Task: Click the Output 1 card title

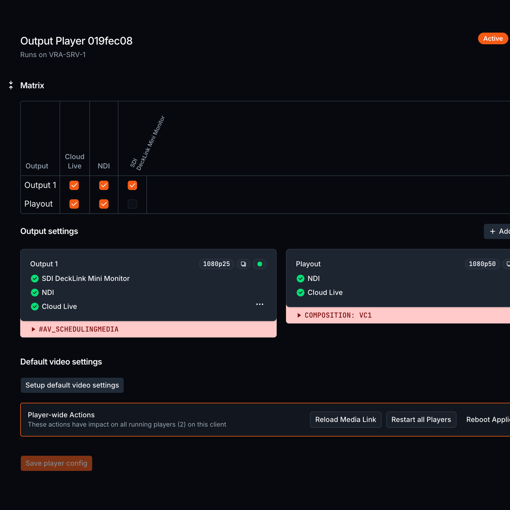Action: (x=44, y=264)
